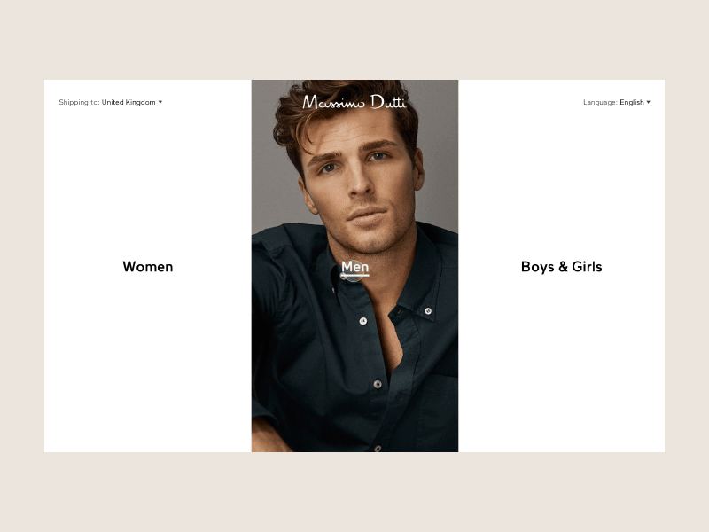
Task: Select the United Kingdom shipping value
Action: point(129,102)
